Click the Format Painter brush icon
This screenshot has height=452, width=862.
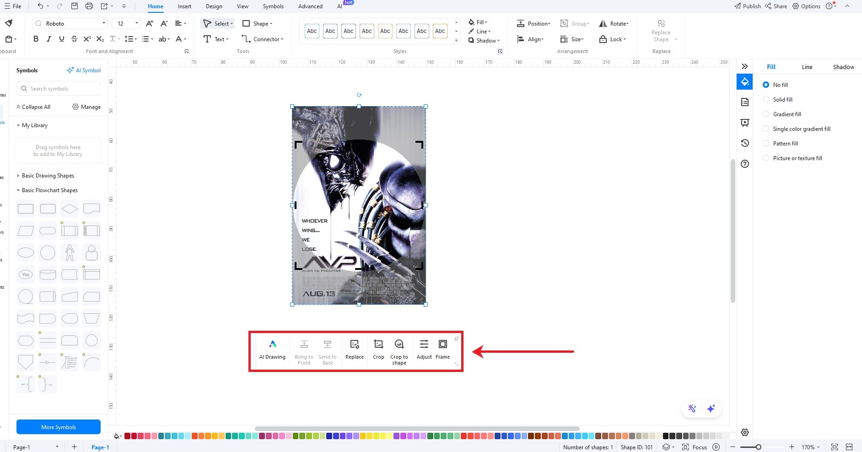[9, 23]
